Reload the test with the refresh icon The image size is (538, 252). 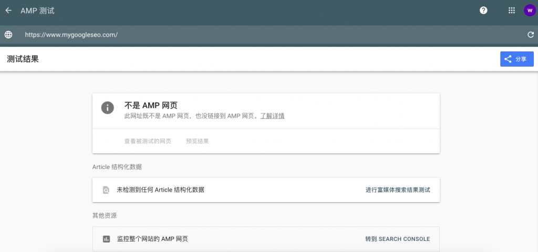point(531,35)
